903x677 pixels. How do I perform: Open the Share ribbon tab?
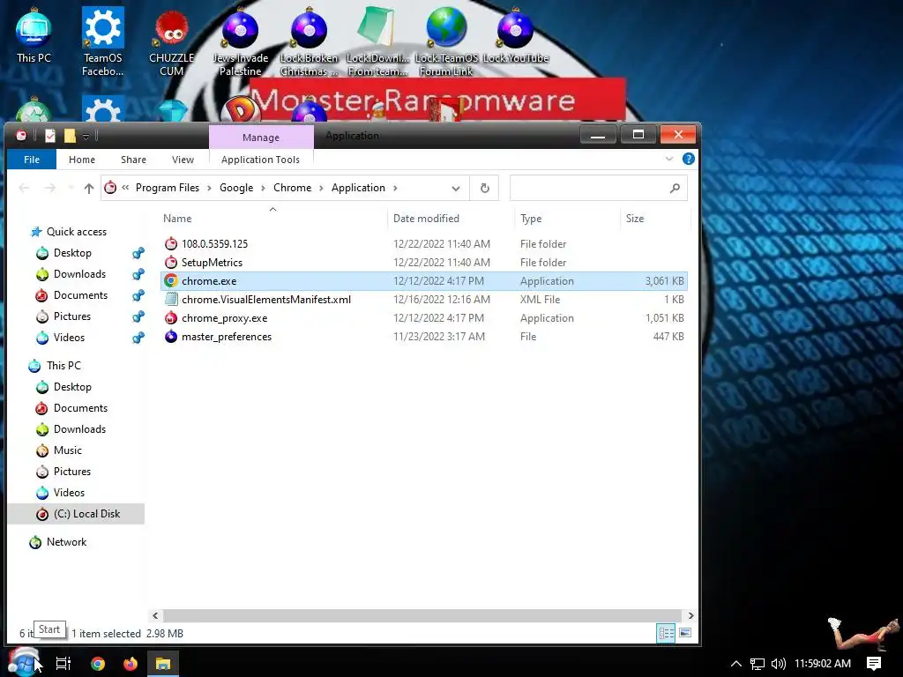(133, 160)
